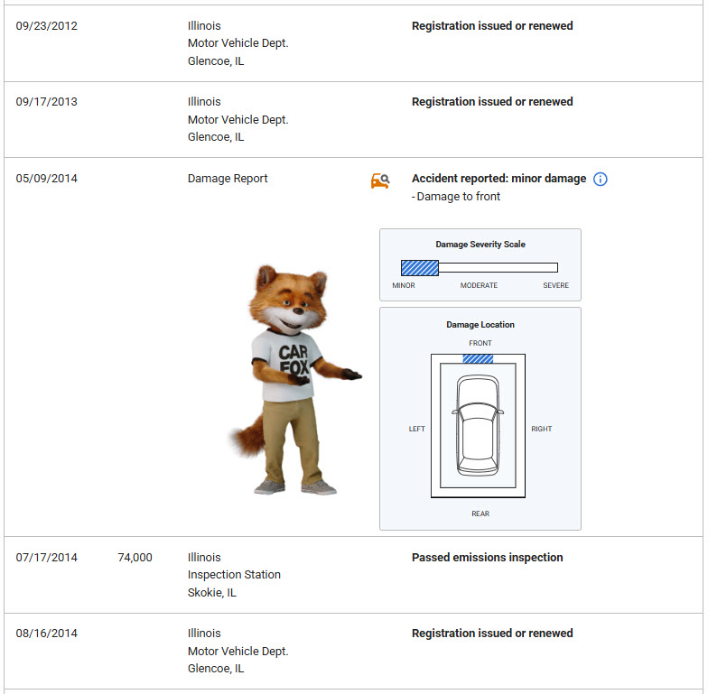Click the FRONT label above car diagram

[x=480, y=343]
